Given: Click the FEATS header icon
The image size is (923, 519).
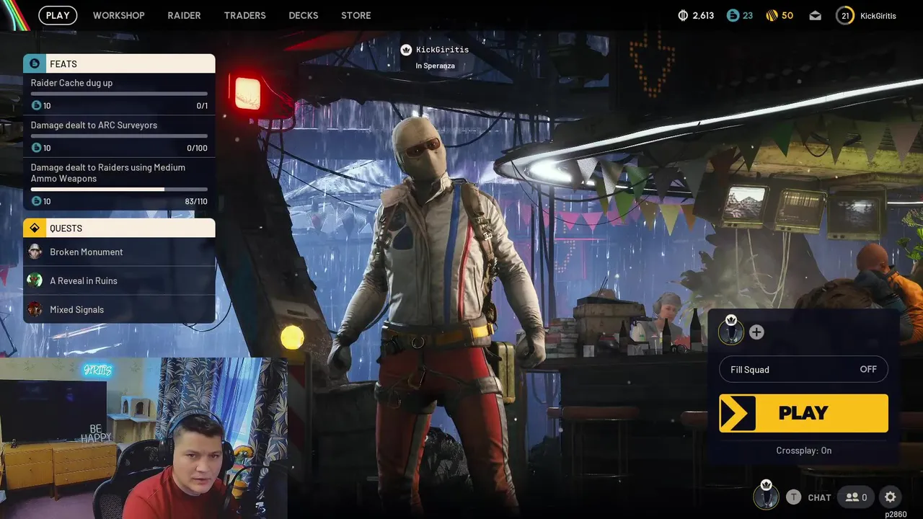Looking at the screenshot, I should tap(34, 63).
